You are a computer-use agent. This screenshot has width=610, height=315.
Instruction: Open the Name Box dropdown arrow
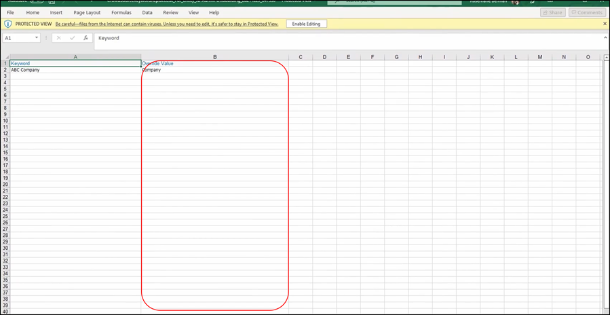(36, 38)
